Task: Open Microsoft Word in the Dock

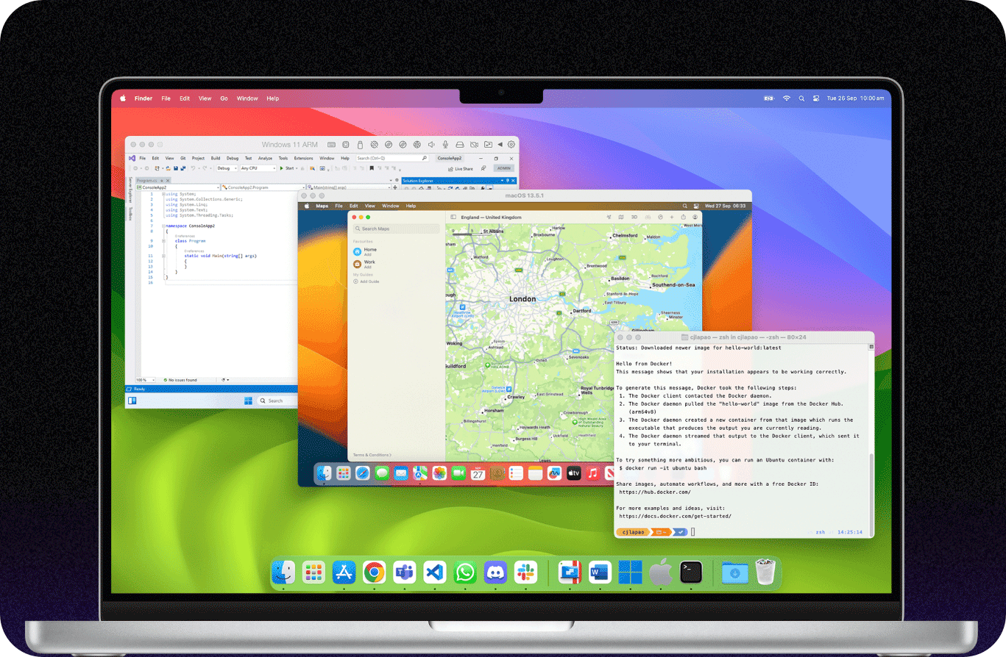Action: coord(600,572)
